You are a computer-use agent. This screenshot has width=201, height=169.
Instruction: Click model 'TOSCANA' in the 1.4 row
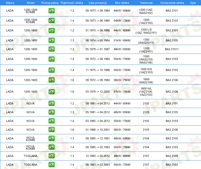[x=30, y=165]
